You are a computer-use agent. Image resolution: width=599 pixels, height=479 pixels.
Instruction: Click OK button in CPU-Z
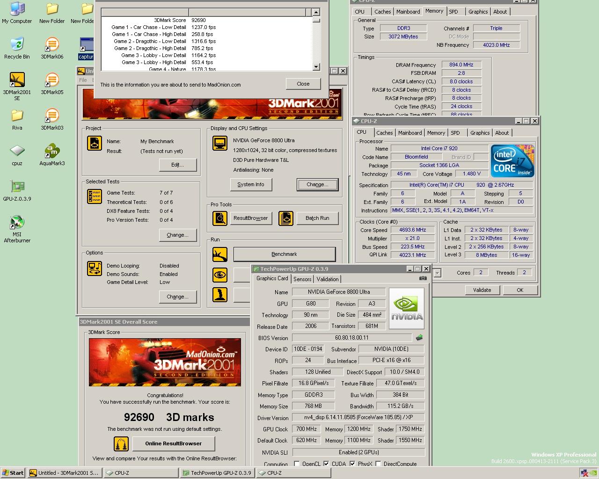click(520, 290)
